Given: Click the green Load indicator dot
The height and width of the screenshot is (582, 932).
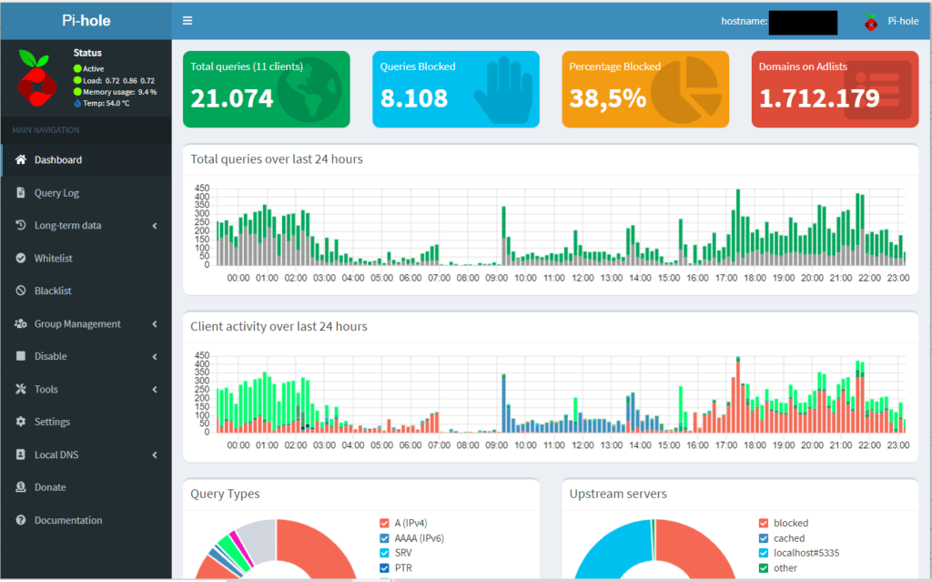Looking at the screenshot, I should 77,80.
